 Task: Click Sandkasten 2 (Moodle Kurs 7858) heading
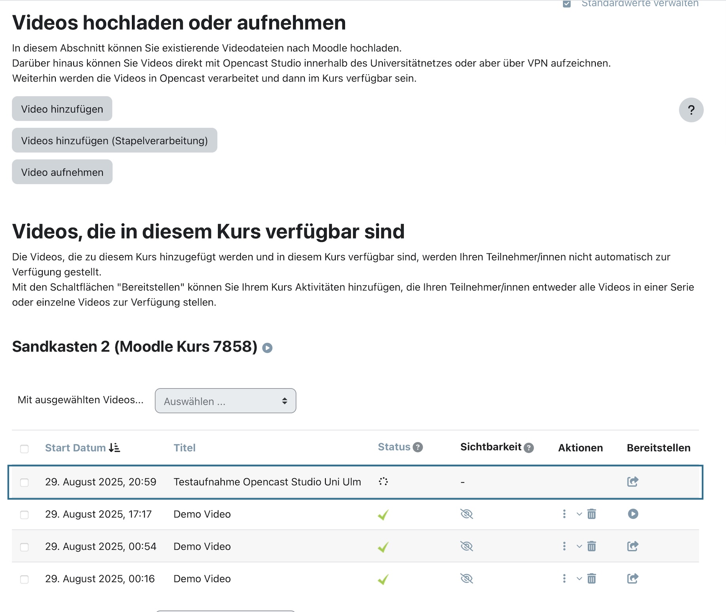pos(135,347)
